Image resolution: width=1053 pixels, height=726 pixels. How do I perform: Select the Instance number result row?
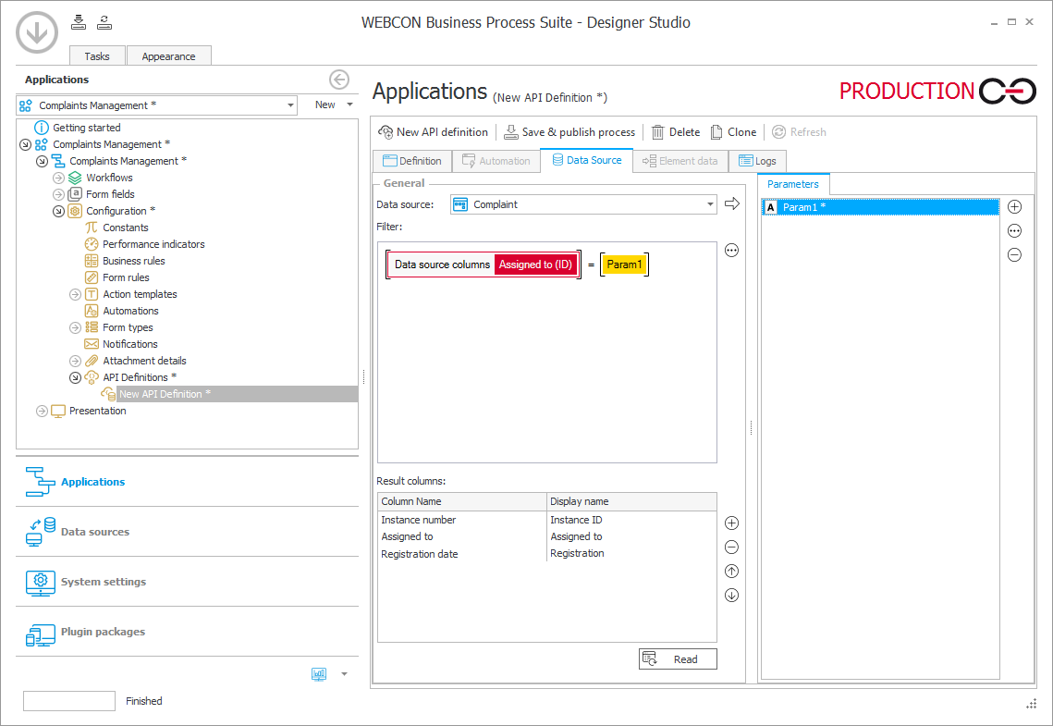point(546,520)
